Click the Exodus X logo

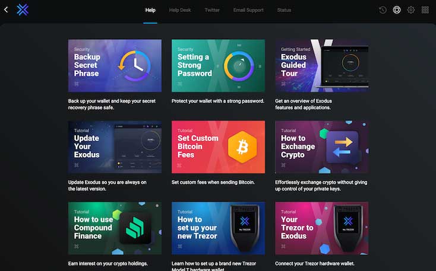[23, 10]
